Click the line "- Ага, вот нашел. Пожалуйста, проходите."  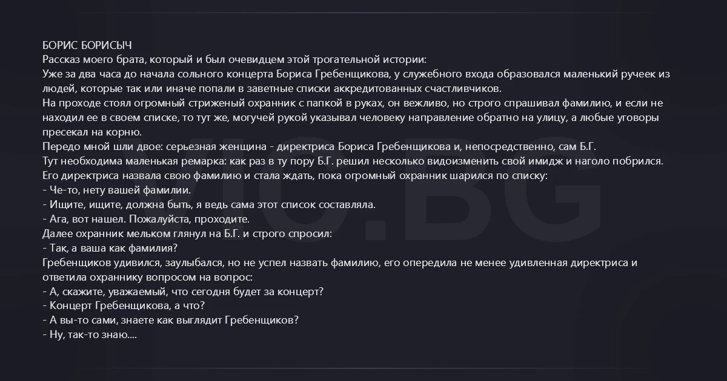(146, 220)
